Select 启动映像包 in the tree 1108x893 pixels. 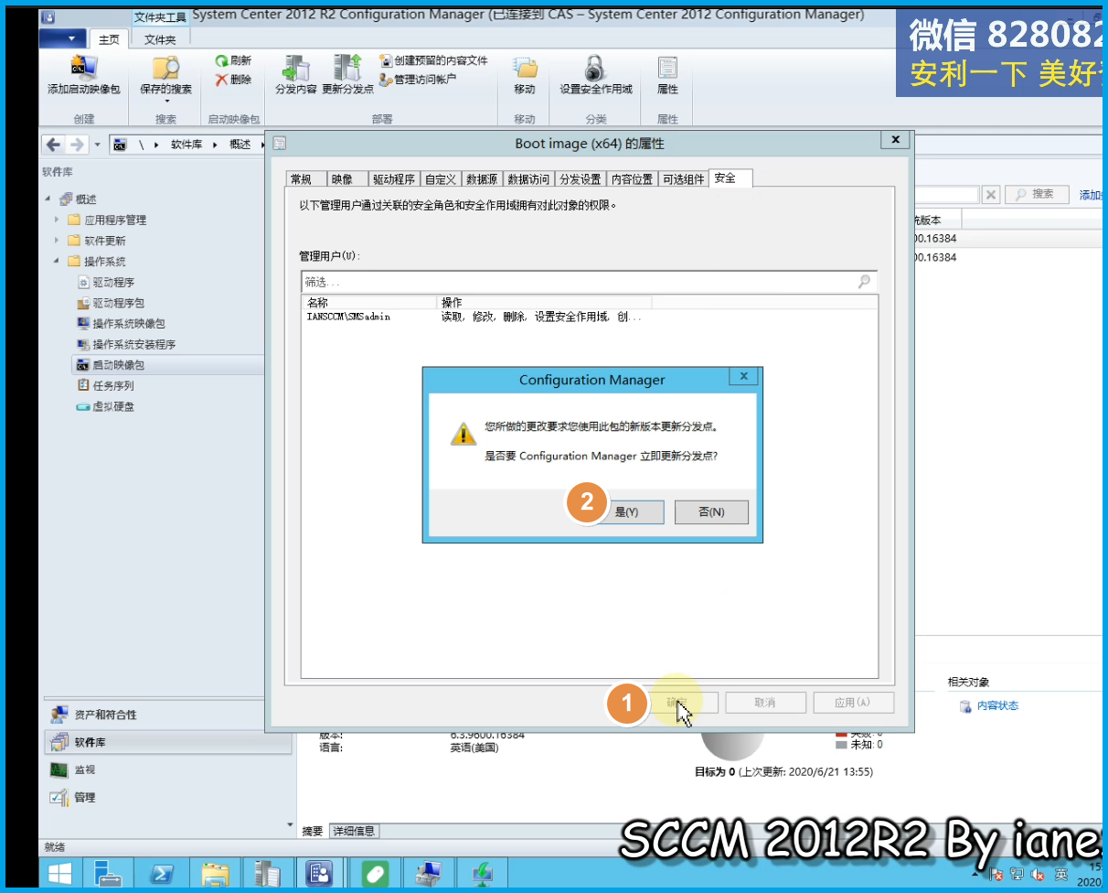pos(119,365)
